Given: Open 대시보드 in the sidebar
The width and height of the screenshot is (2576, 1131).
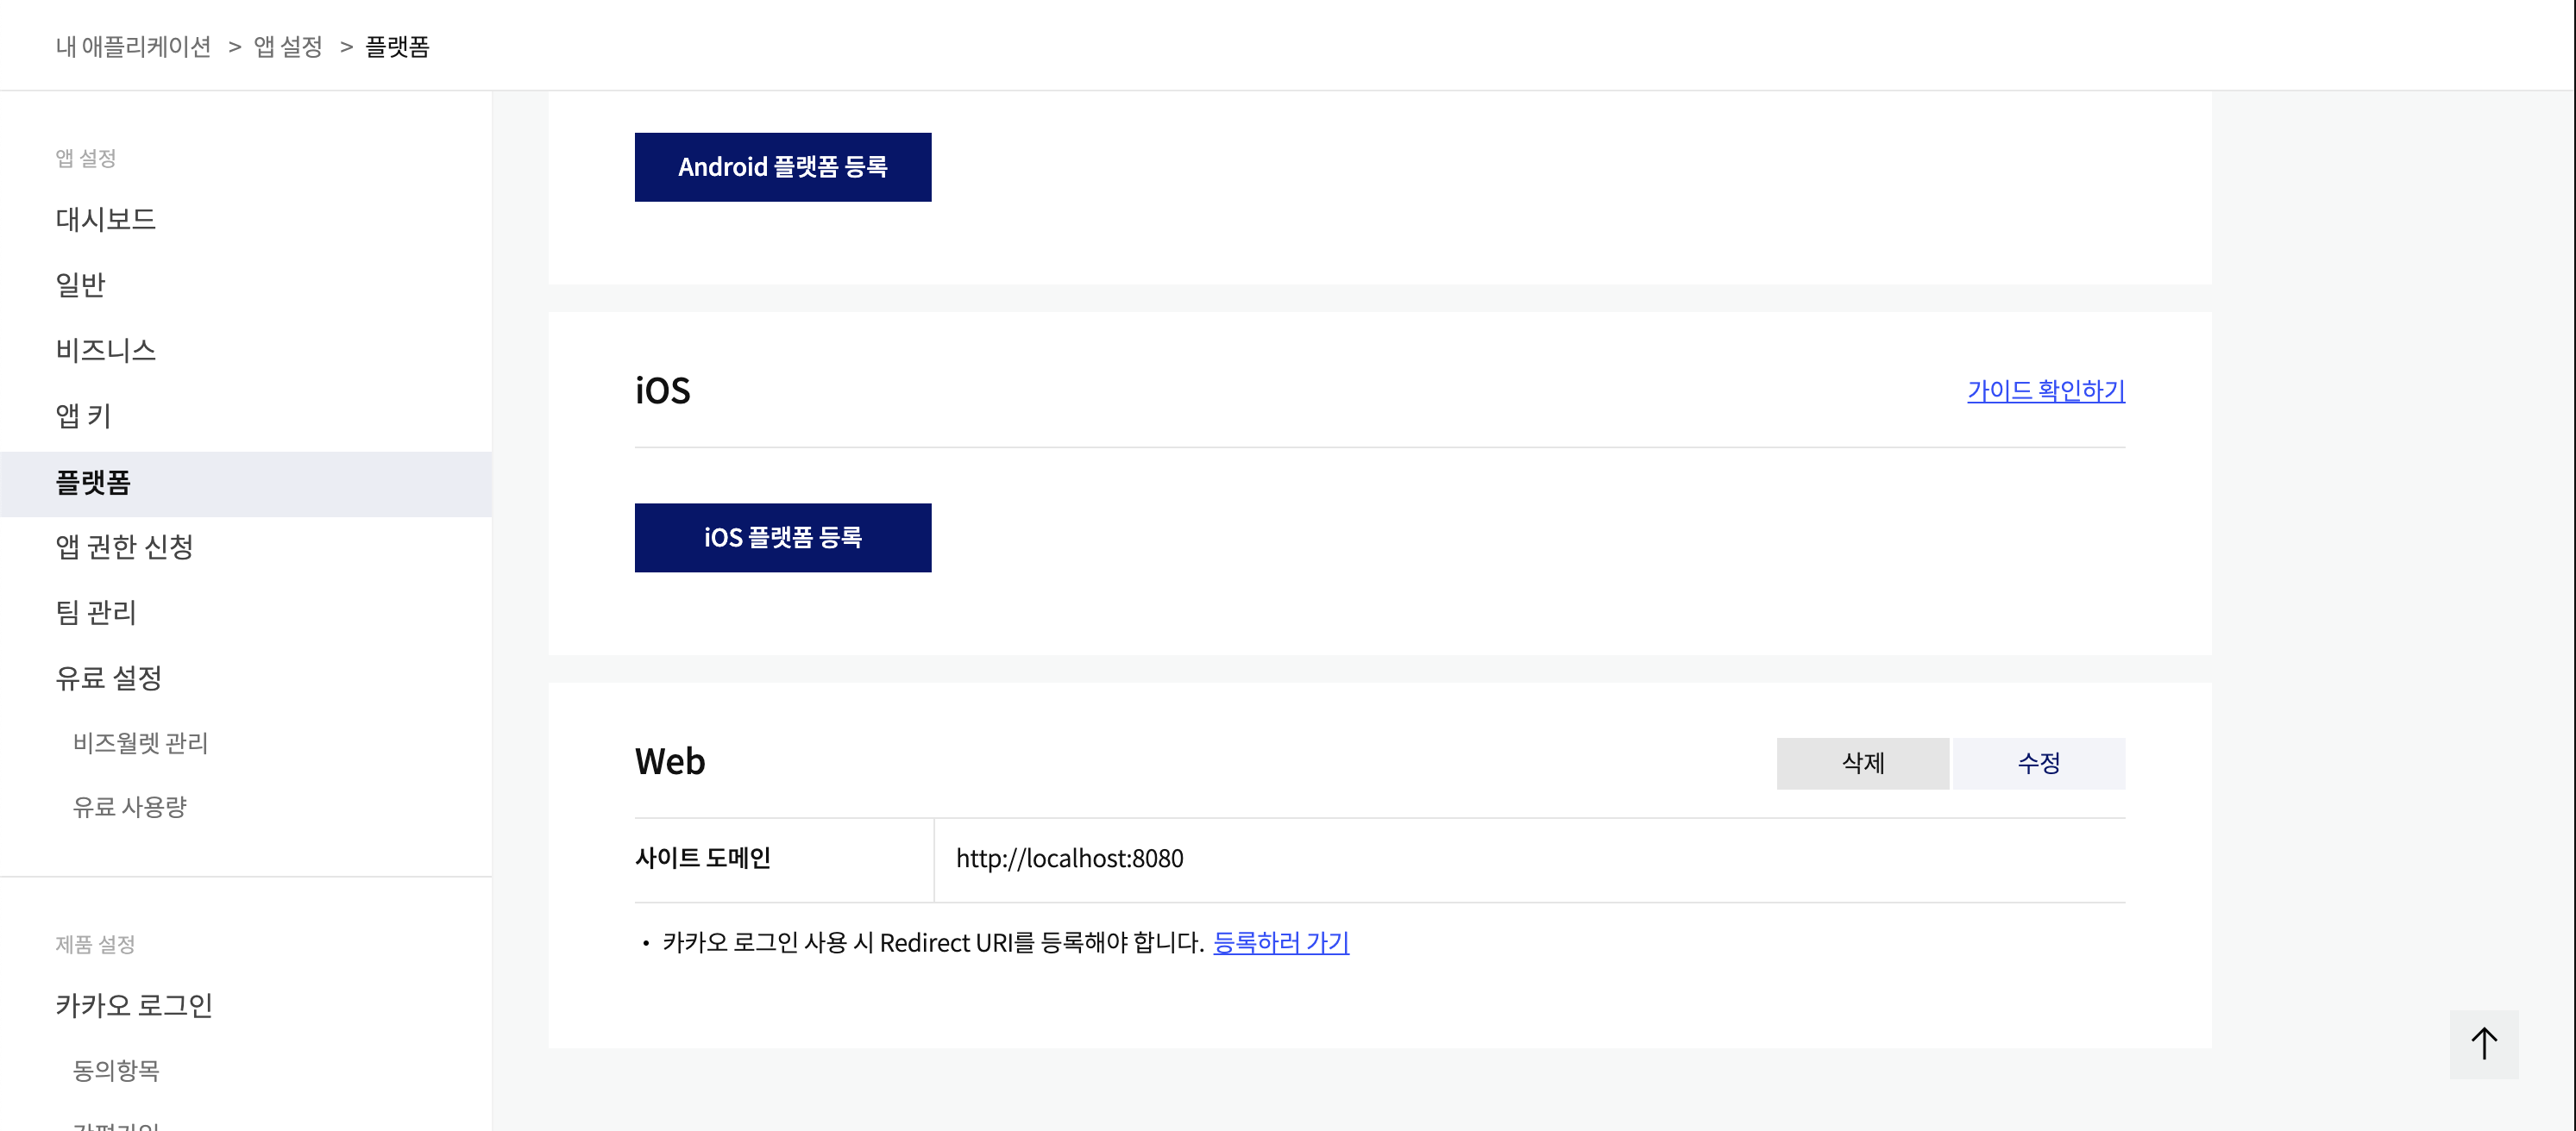Looking at the screenshot, I should [x=106, y=219].
